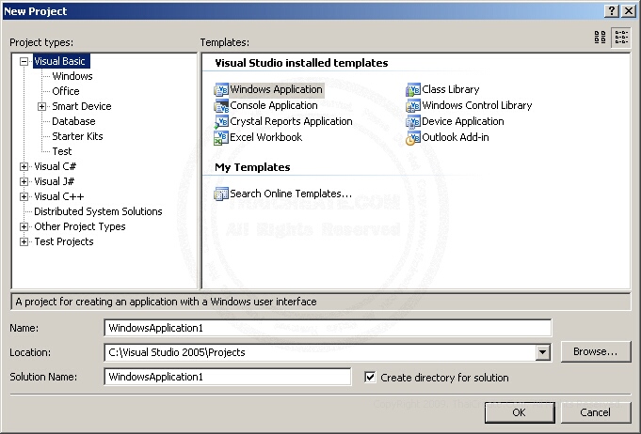Click the Search Online Templates... text
Viewport: 641px width, 434px height.
291,194
